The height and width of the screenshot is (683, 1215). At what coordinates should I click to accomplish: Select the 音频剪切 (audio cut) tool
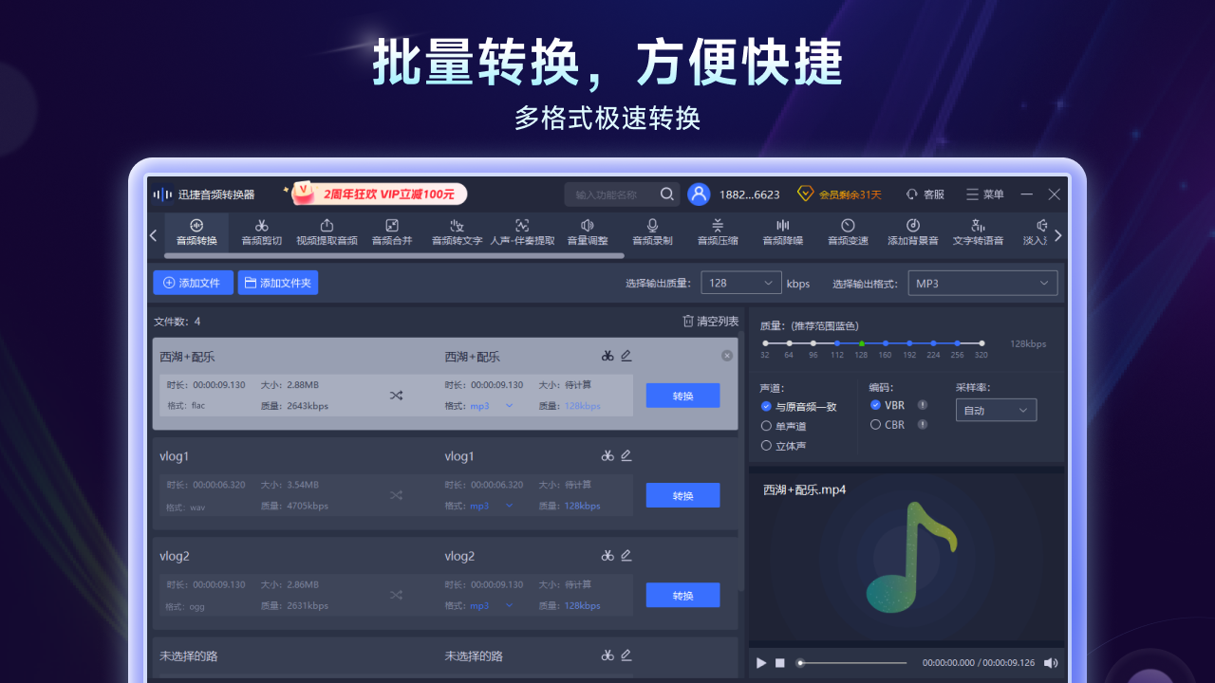[x=261, y=232]
